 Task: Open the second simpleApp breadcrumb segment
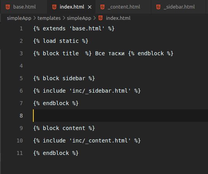(79, 18)
